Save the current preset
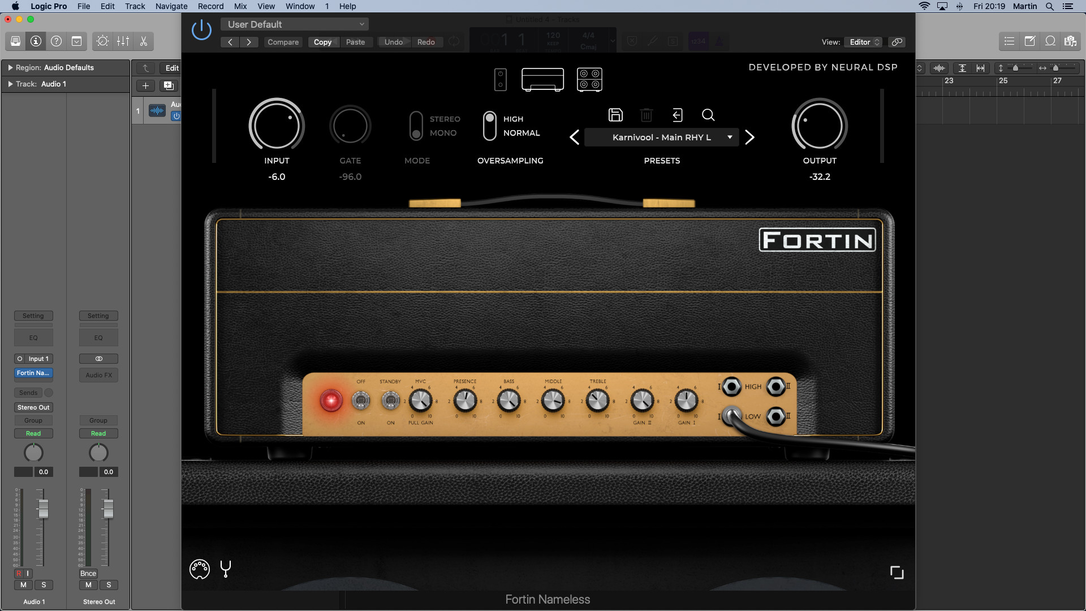This screenshot has width=1086, height=611. tap(615, 115)
